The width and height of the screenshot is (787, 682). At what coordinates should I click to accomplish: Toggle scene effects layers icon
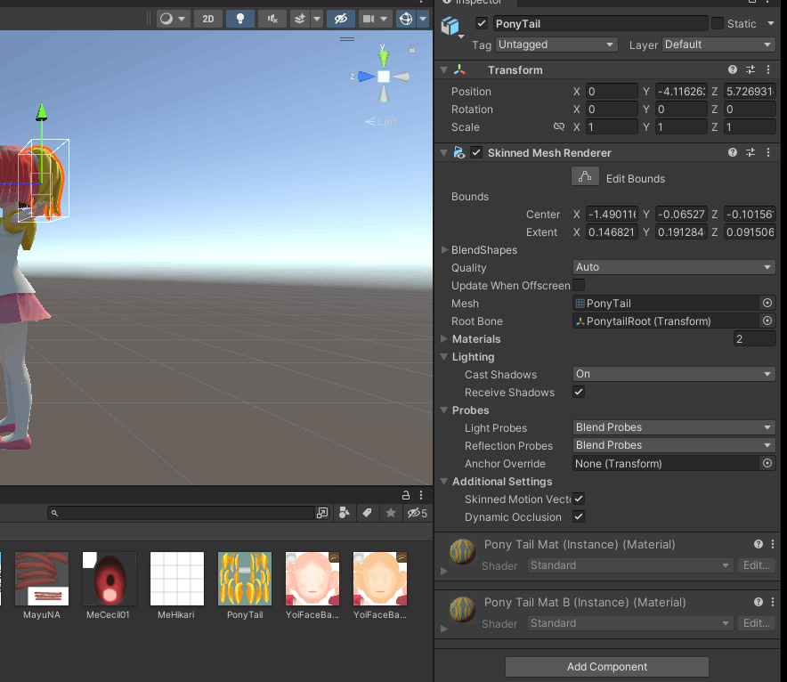tap(300, 19)
